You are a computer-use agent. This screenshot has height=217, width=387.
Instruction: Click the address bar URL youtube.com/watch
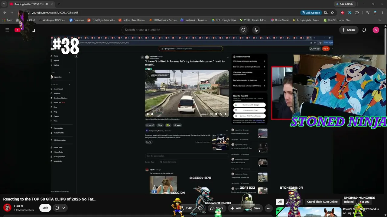pos(55,13)
